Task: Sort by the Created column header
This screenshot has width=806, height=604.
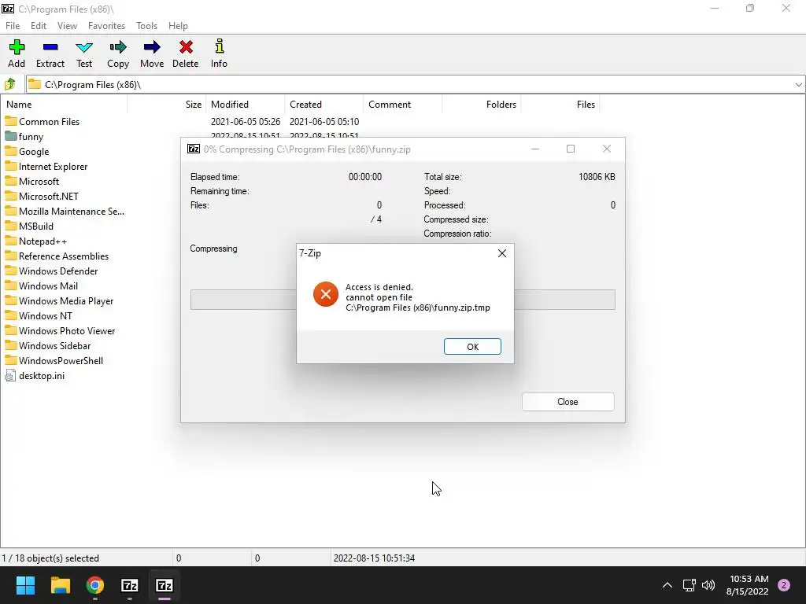Action: point(324,105)
